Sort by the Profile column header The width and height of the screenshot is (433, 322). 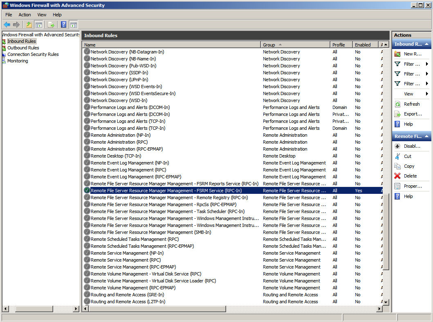click(341, 44)
